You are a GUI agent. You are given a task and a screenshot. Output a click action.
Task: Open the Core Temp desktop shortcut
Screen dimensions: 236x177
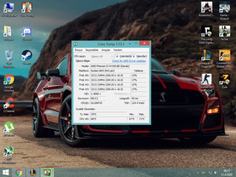coord(27,10)
